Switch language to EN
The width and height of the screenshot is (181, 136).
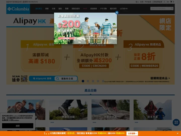[x=168, y=2]
